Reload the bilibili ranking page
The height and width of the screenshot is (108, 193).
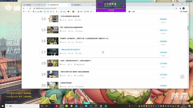30,8
